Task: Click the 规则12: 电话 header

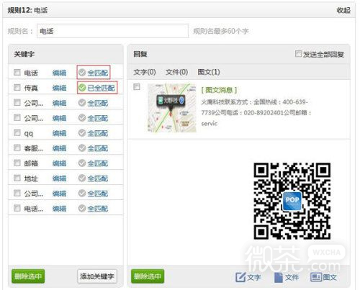Action: point(27,10)
